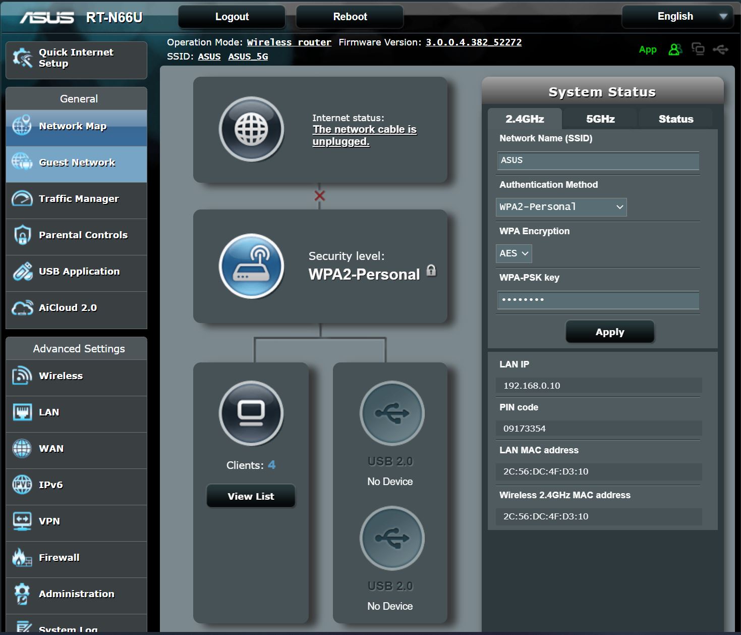Open the VPN monitor icon
This screenshot has height=635, width=741.
pyautogui.click(x=22, y=521)
